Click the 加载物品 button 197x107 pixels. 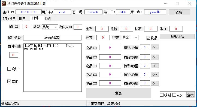click(177, 37)
